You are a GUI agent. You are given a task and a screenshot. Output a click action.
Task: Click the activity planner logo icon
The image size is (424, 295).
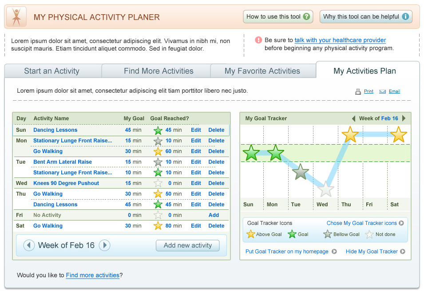(16, 17)
